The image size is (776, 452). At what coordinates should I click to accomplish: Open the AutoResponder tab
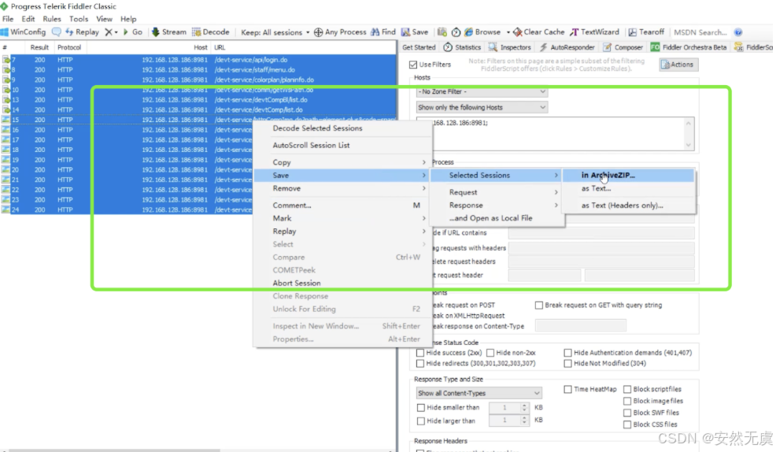567,47
